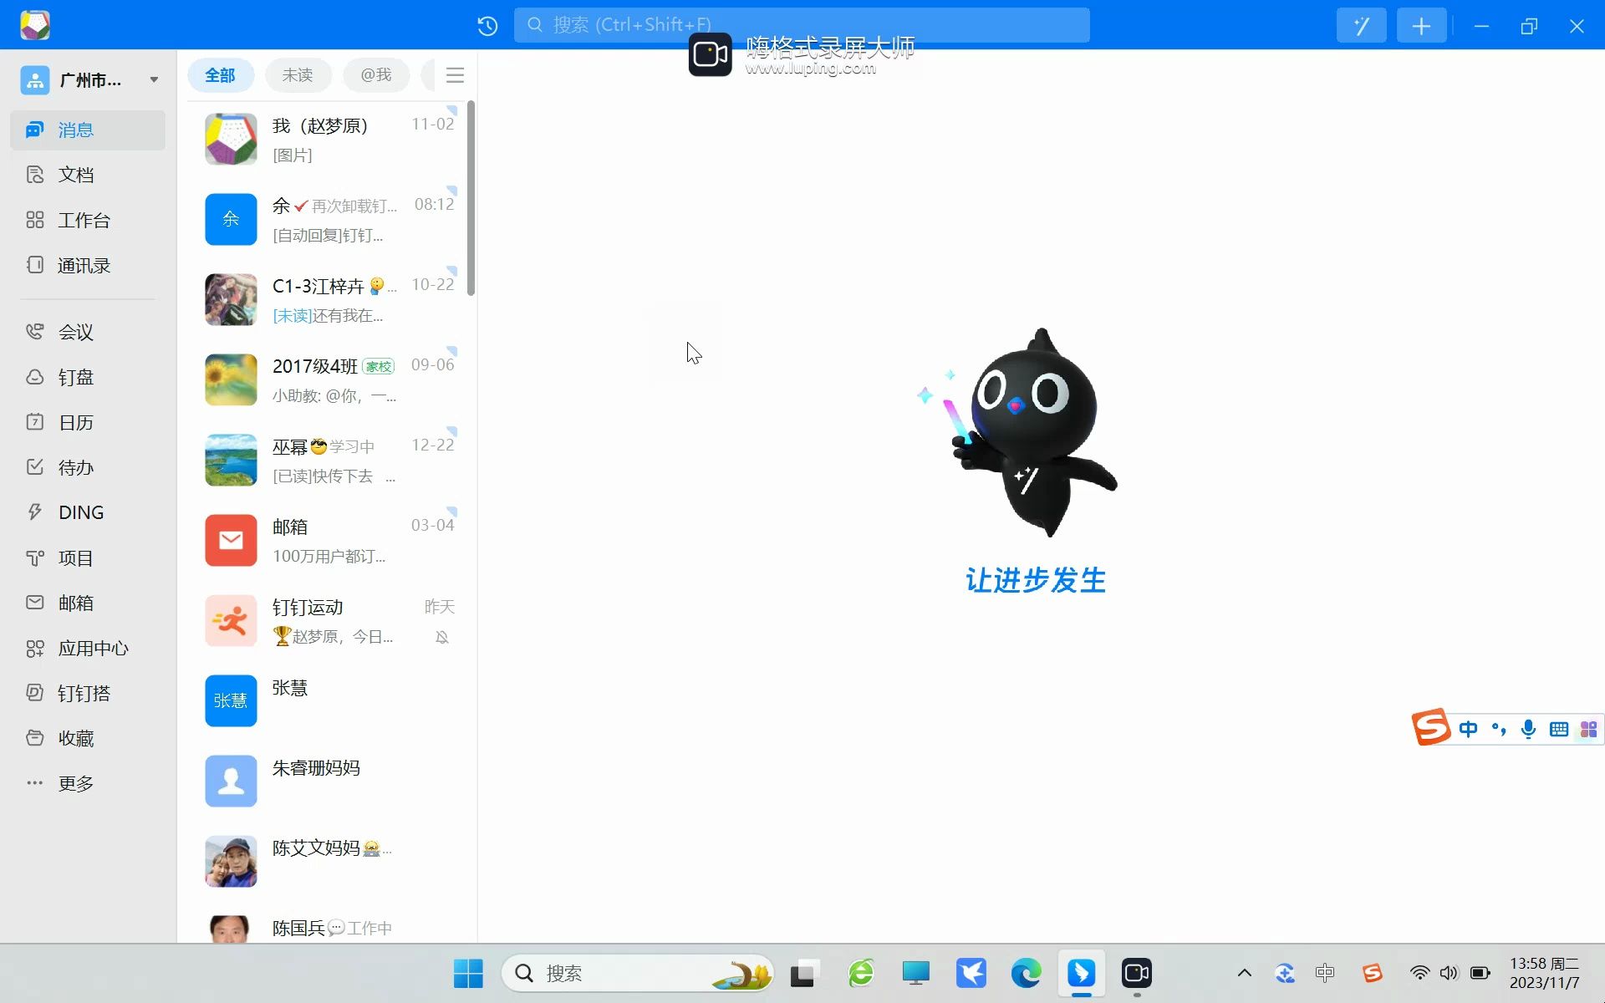The width and height of the screenshot is (1605, 1003).
Task: Click the Sogou microphone voice input icon
Action: pos(1528,729)
